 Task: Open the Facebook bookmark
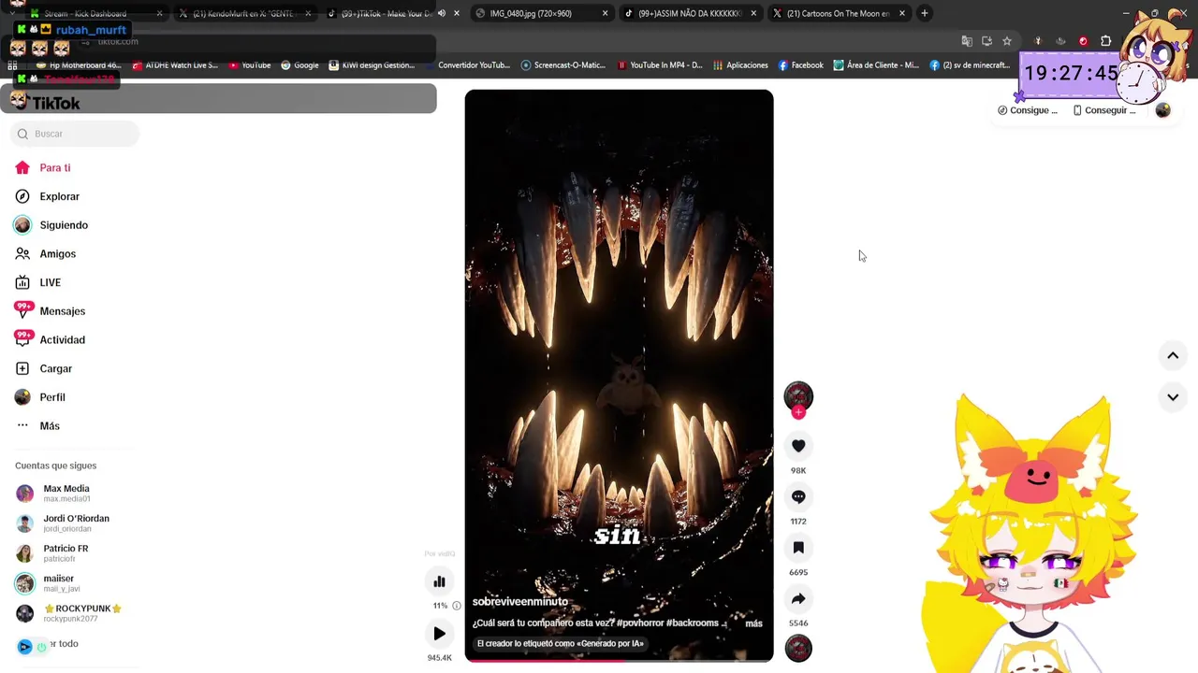coord(800,65)
